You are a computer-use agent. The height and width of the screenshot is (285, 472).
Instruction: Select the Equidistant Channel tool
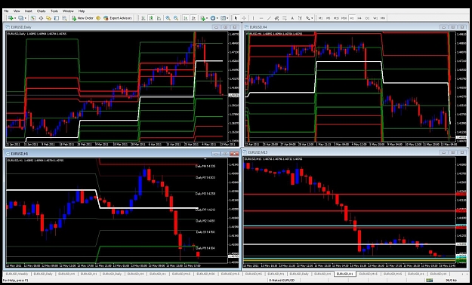coord(276,18)
